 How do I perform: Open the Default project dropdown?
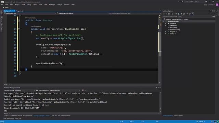(65, 90)
